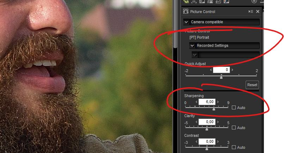Click the Quick Adjust value field

click(221, 70)
